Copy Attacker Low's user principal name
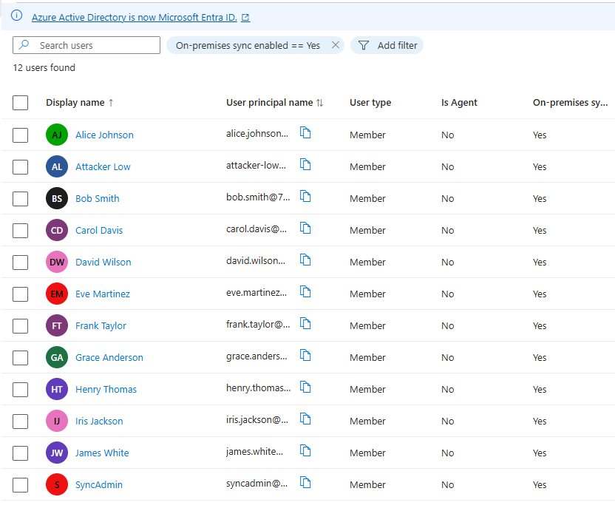Screen dimensions: 615x511 [x=305, y=164]
